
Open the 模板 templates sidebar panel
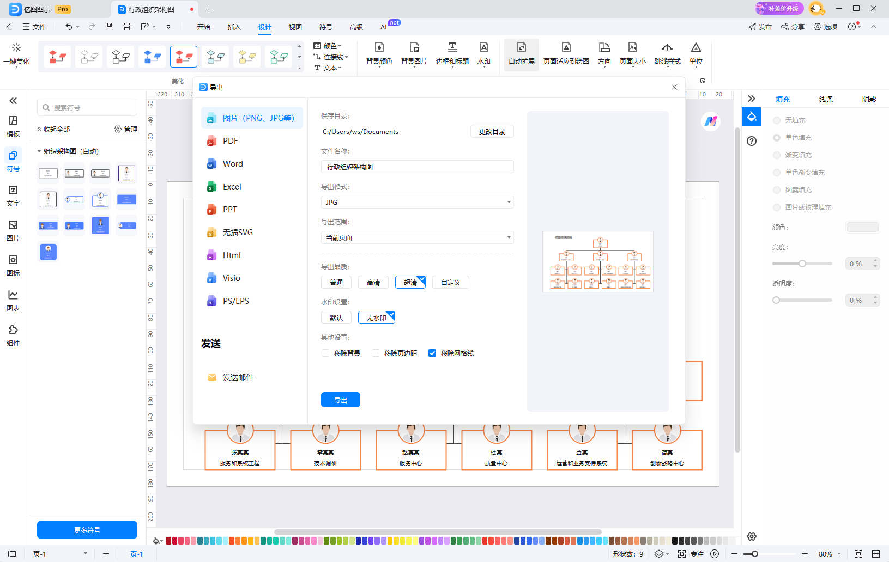point(13,126)
